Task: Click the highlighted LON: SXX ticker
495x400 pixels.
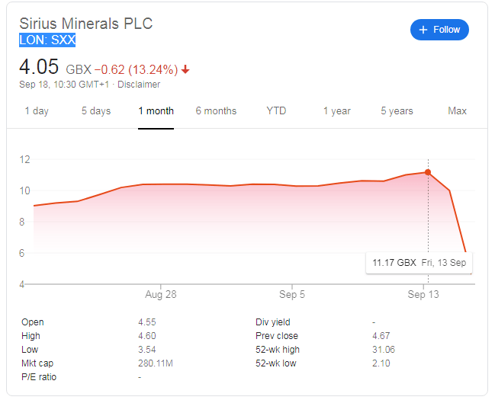Action: pos(47,40)
